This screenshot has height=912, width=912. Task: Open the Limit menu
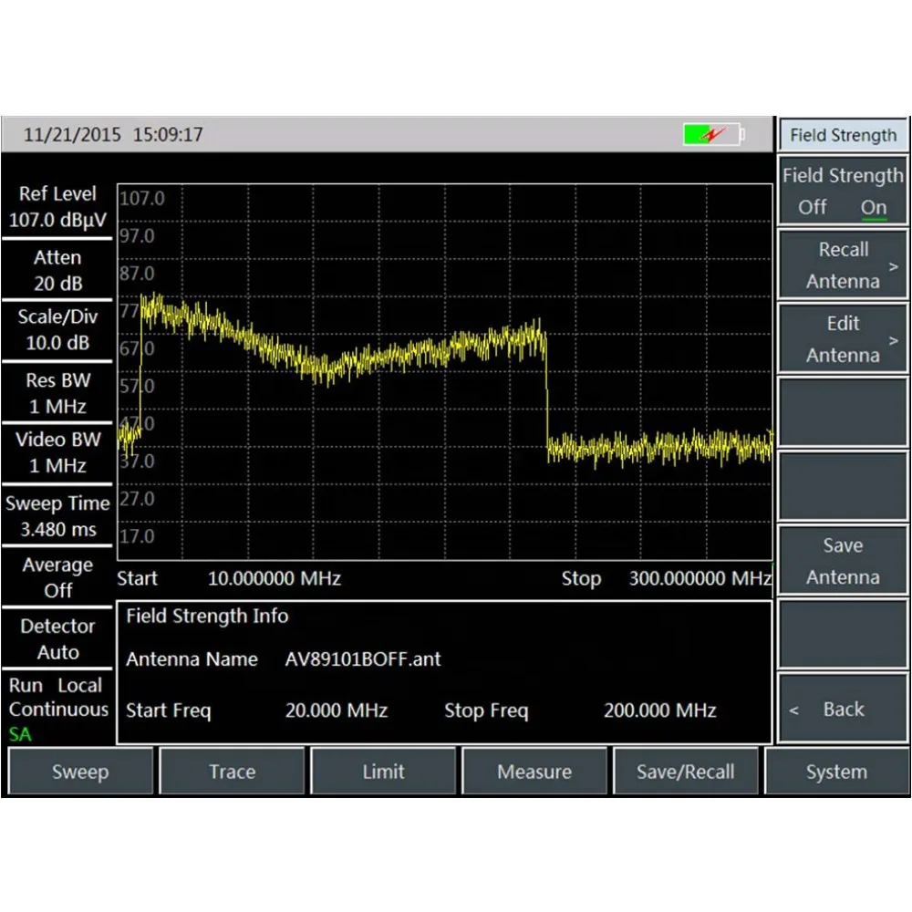pyautogui.click(x=383, y=772)
